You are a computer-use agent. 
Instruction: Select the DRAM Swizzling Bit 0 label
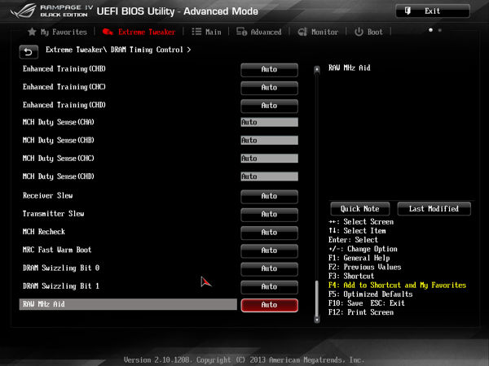tap(61, 268)
